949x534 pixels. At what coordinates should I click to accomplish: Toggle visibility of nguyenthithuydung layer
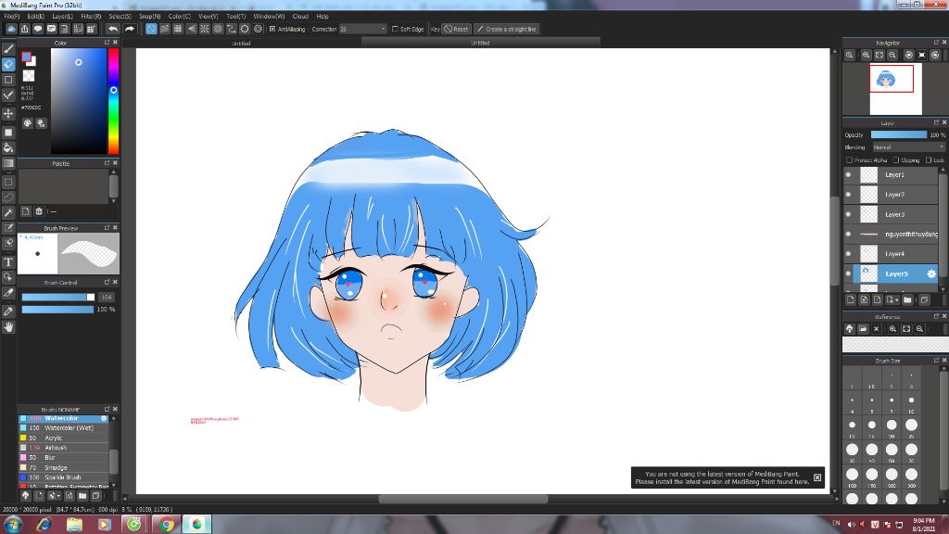(x=848, y=234)
